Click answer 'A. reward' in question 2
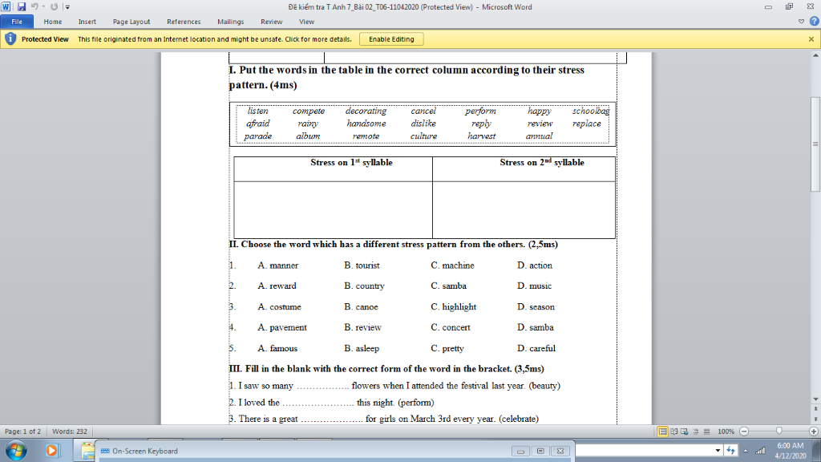This screenshot has height=462, width=821. pyautogui.click(x=277, y=286)
